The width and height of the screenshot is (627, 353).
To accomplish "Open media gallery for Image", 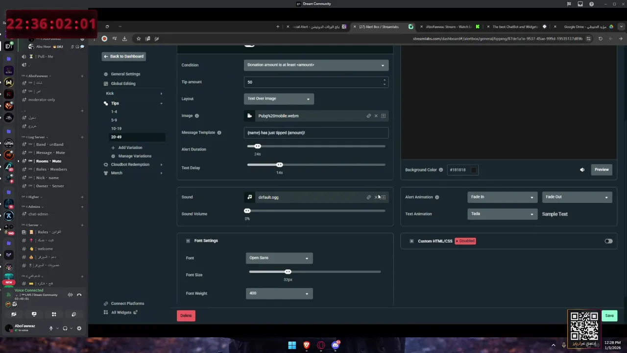I will [384, 116].
